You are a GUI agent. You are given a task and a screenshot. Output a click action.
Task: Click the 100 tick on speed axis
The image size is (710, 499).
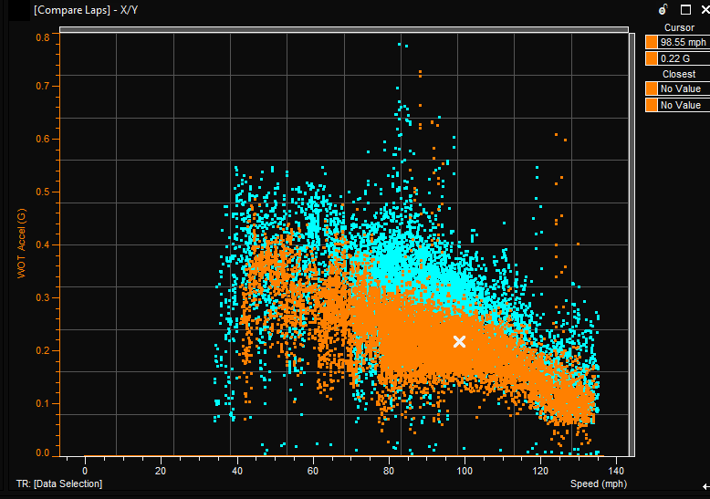tap(465, 471)
